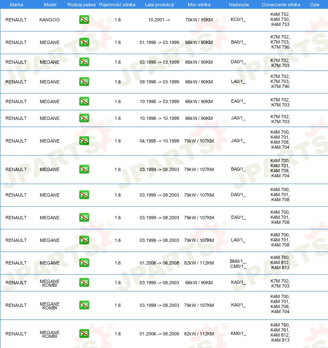This screenshot has height=348, width=328.
Task: Select the 'BM0/1_, CM0/1_' body code cell
Action: [x=238, y=264]
